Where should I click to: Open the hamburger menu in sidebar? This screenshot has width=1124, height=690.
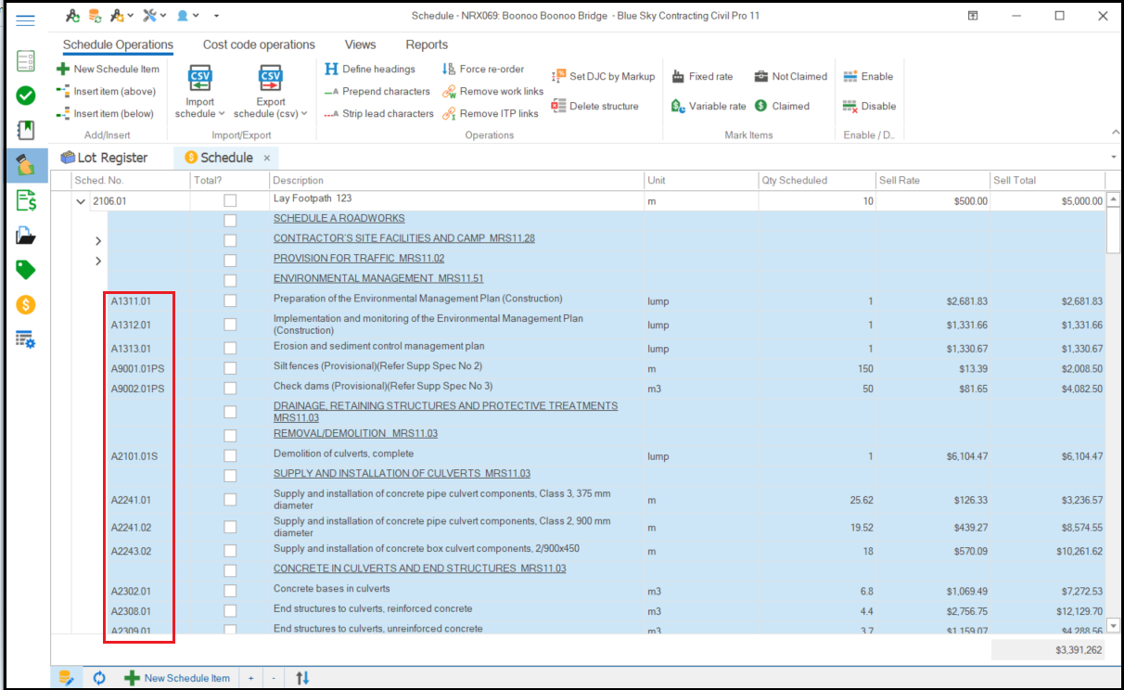(x=26, y=19)
